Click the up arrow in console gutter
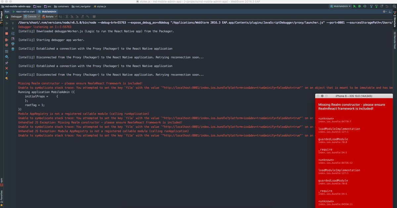Screen dimensions: 397x208 (x=13, y=23)
